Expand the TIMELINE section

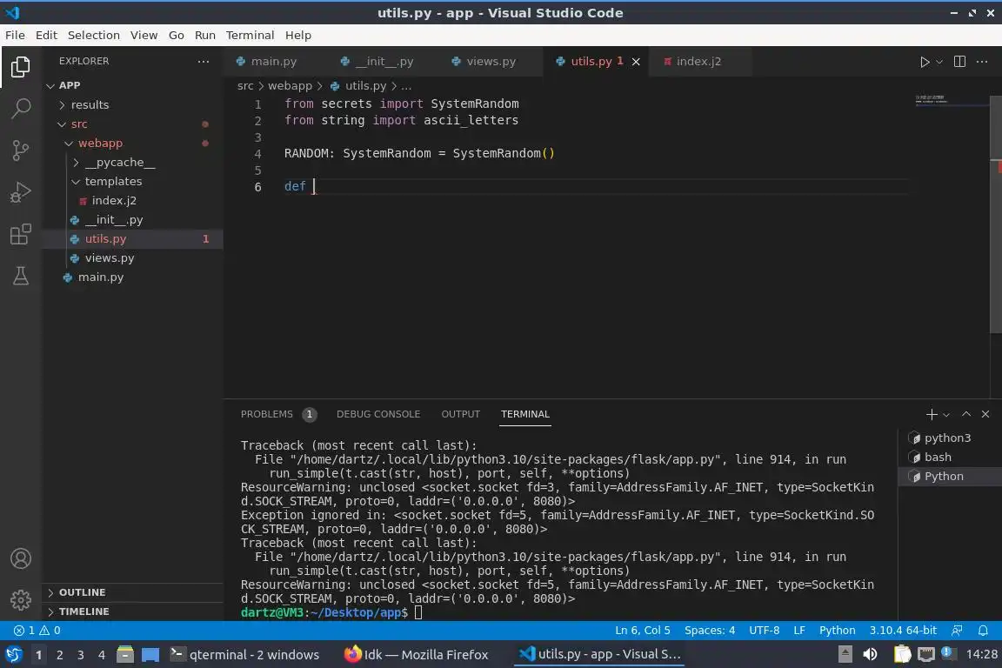tap(133, 611)
